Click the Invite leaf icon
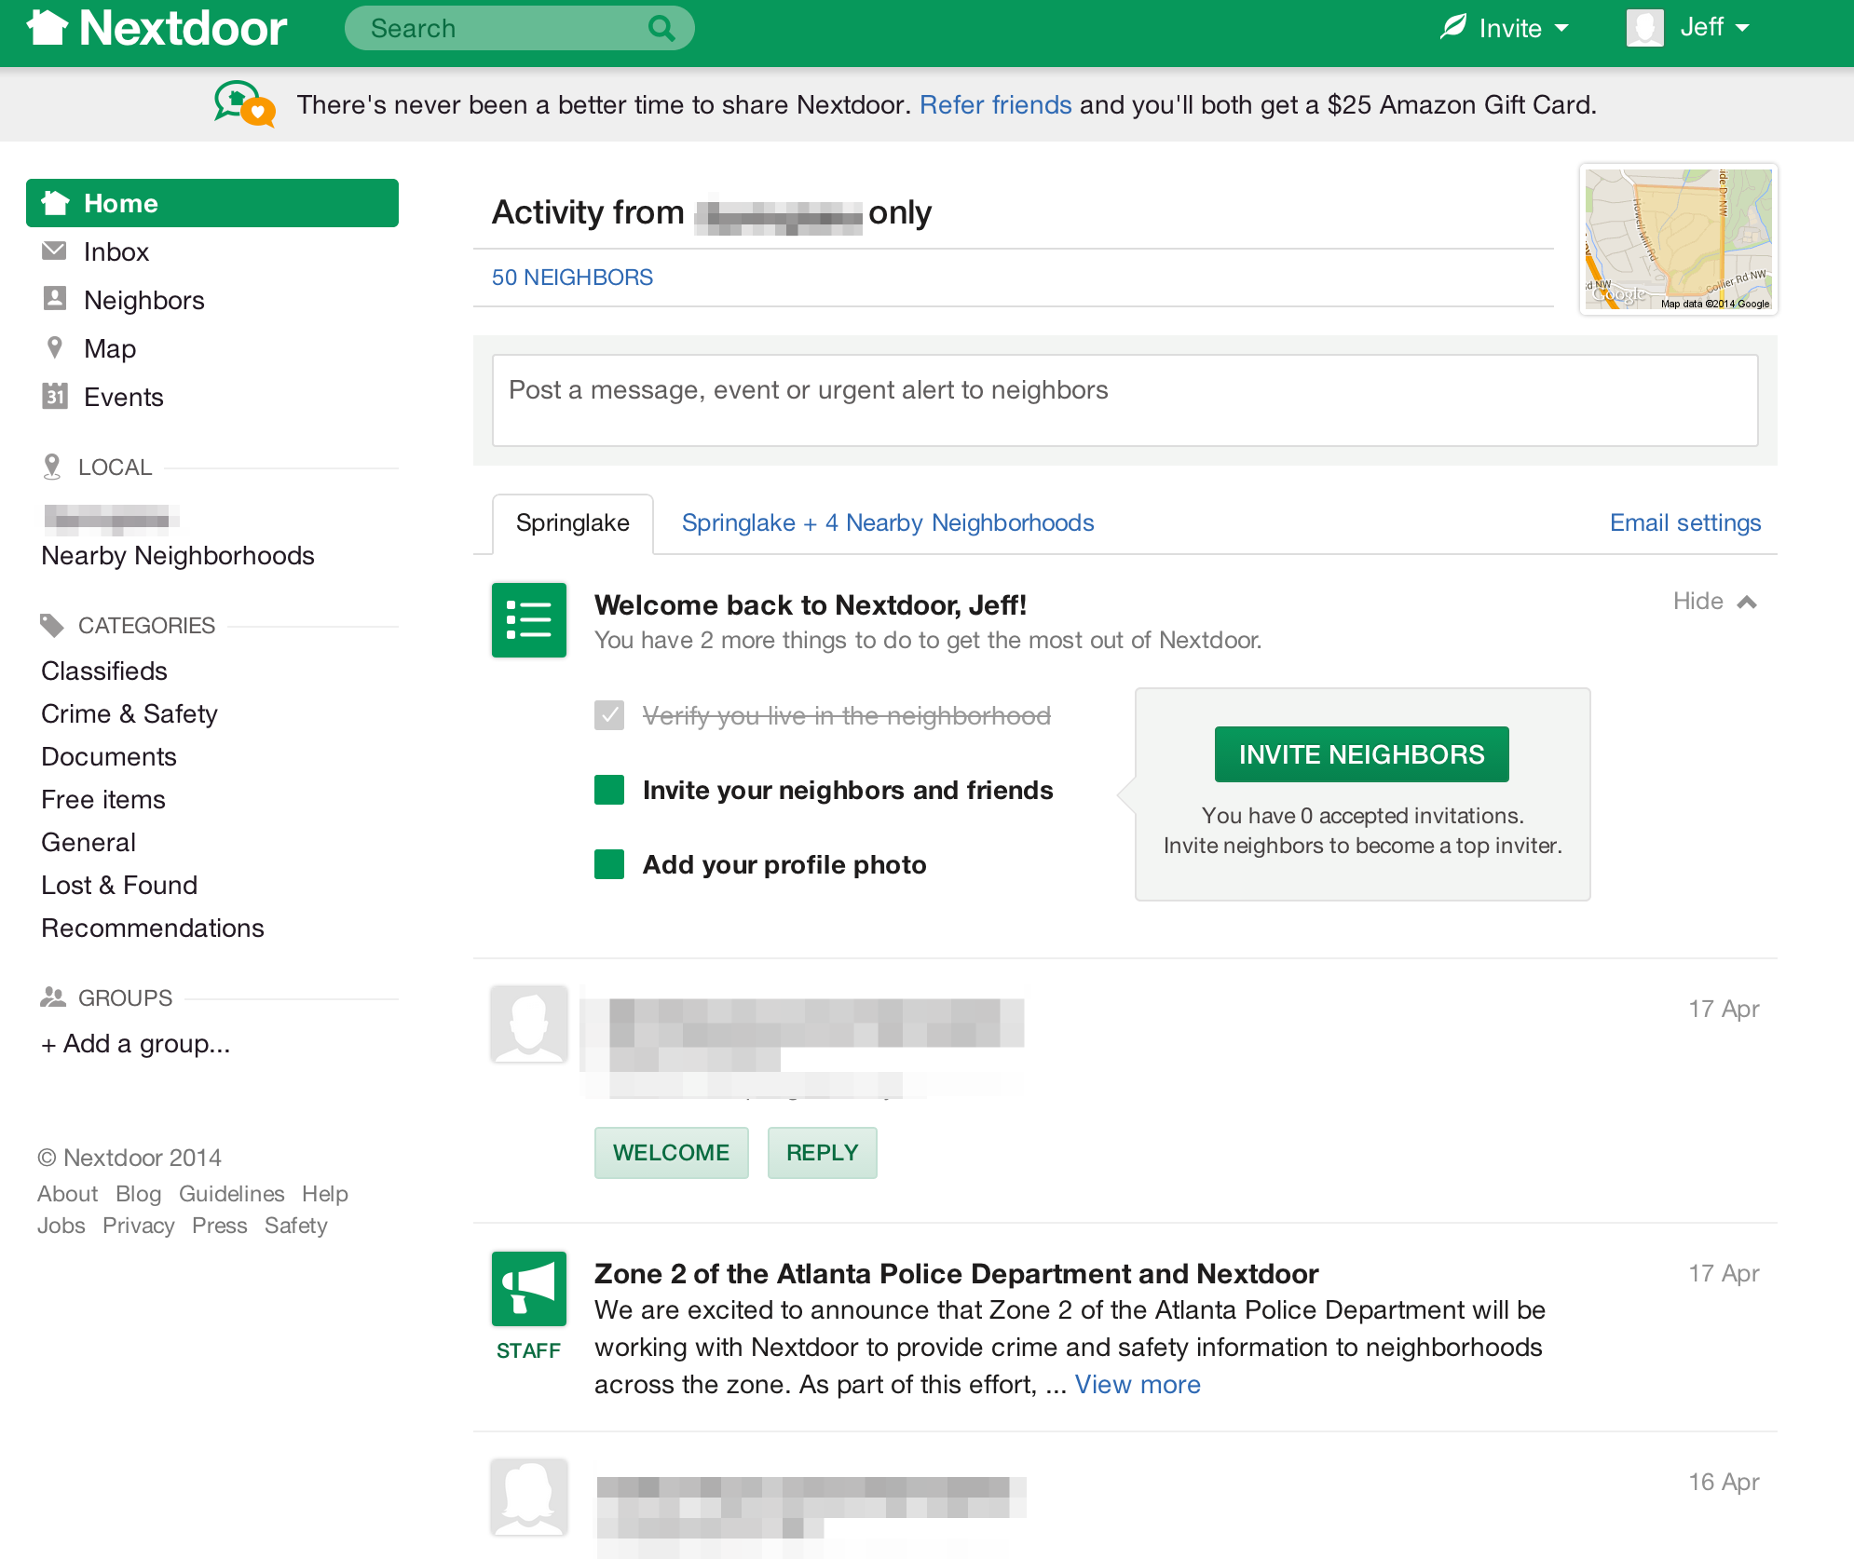The height and width of the screenshot is (1559, 1854). 1453,27
